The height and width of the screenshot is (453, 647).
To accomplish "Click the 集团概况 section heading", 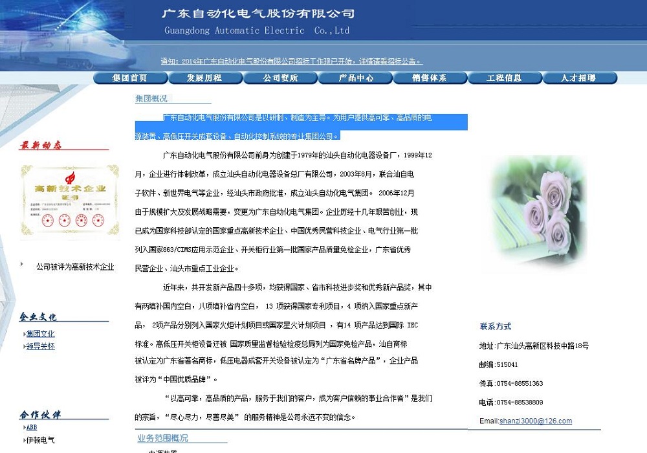I will pos(151,98).
